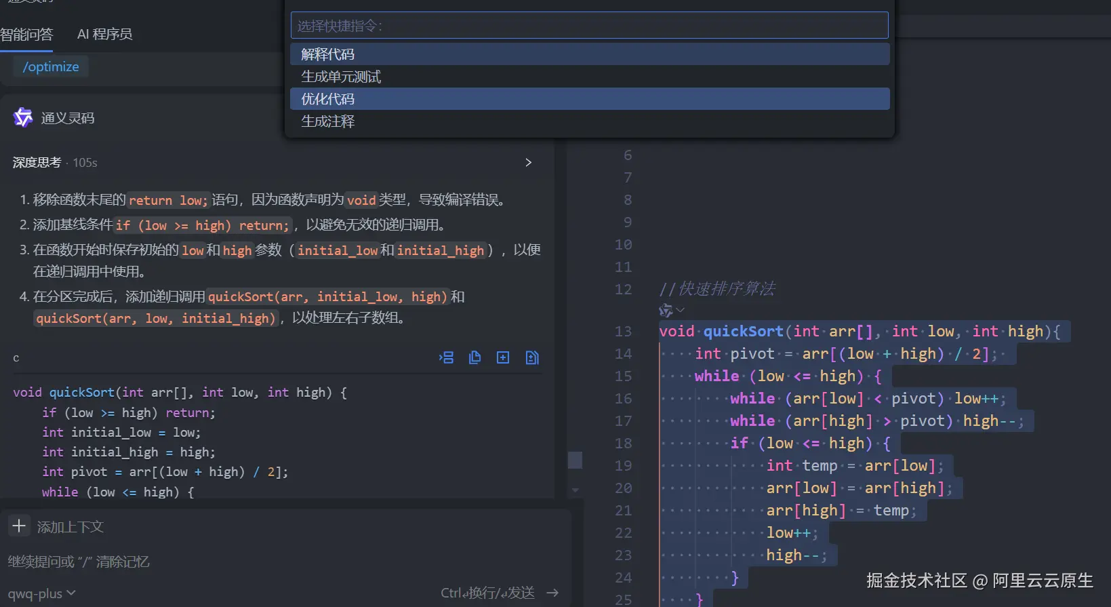Click 'int initial_high = high;' in the chat code
Viewport: 1111px width, 607px height.
click(129, 452)
